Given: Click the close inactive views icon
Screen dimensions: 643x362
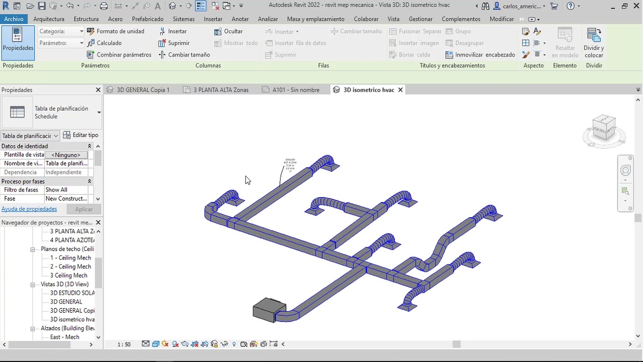Looking at the screenshot, I should (x=216, y=6).
